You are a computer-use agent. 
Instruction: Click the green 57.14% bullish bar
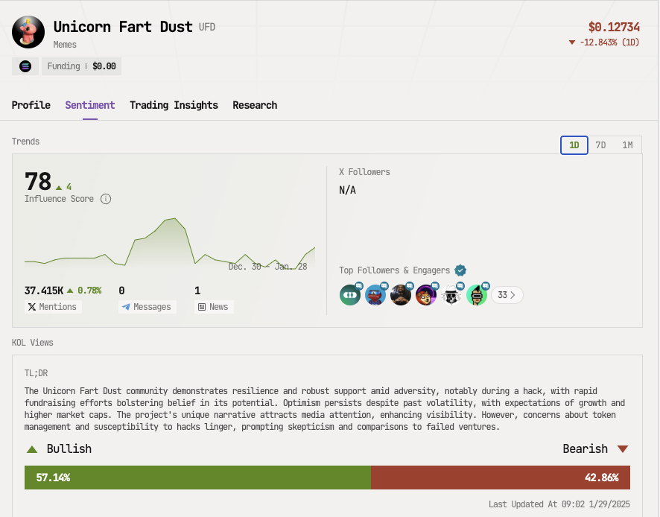pyautogui.click(x=198, y=478)
